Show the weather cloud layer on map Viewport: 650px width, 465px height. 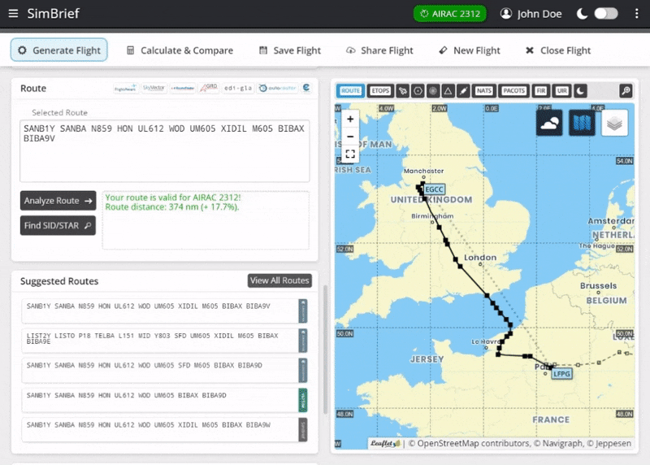coord(549,124)
